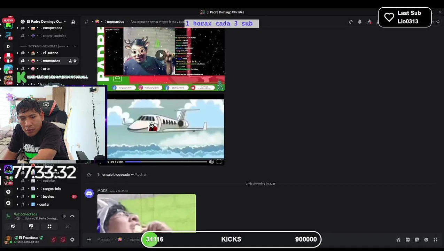Invite people icon next to server name
This screenshot has height=251, width=444.
click(73, 22)
